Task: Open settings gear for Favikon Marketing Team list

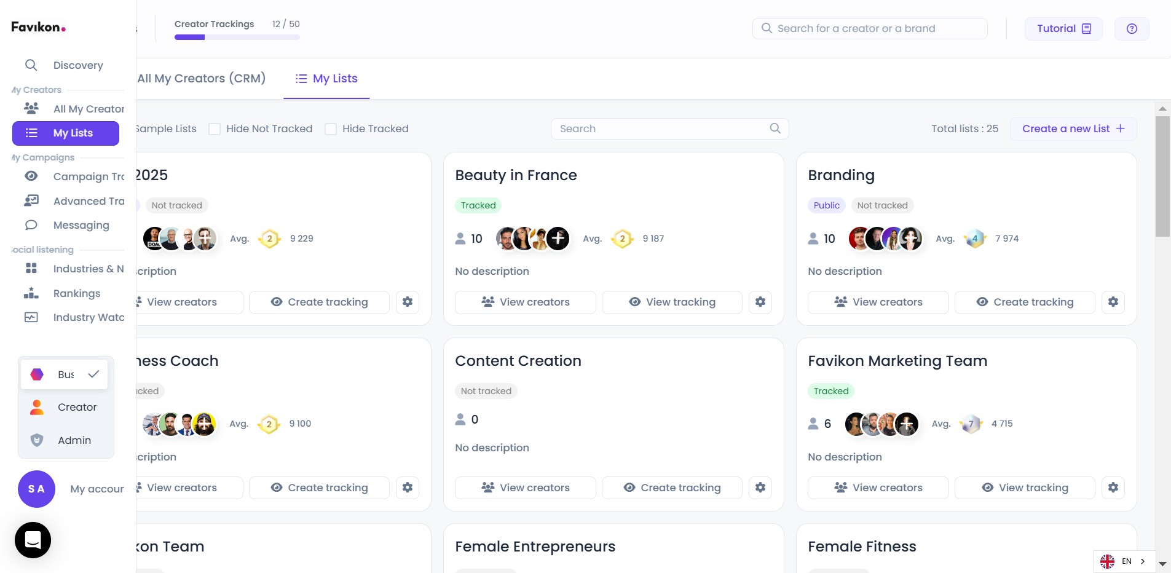Action: 1113,488
